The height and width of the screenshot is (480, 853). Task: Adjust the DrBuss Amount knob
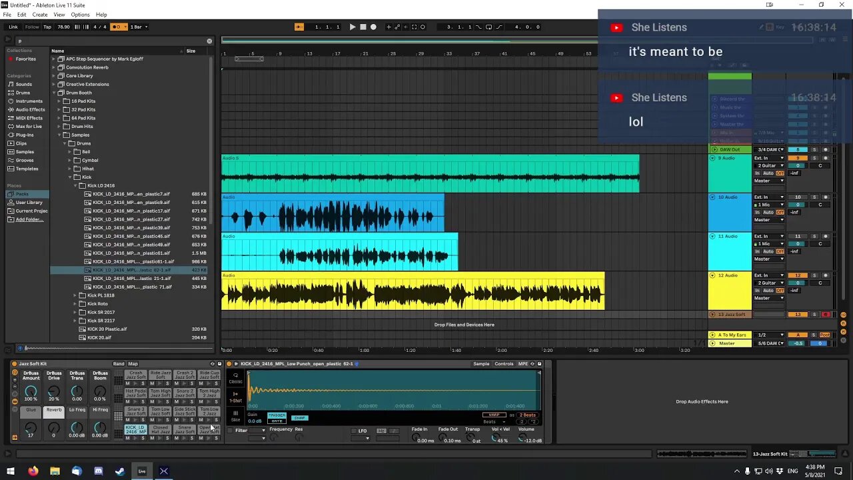31,391
